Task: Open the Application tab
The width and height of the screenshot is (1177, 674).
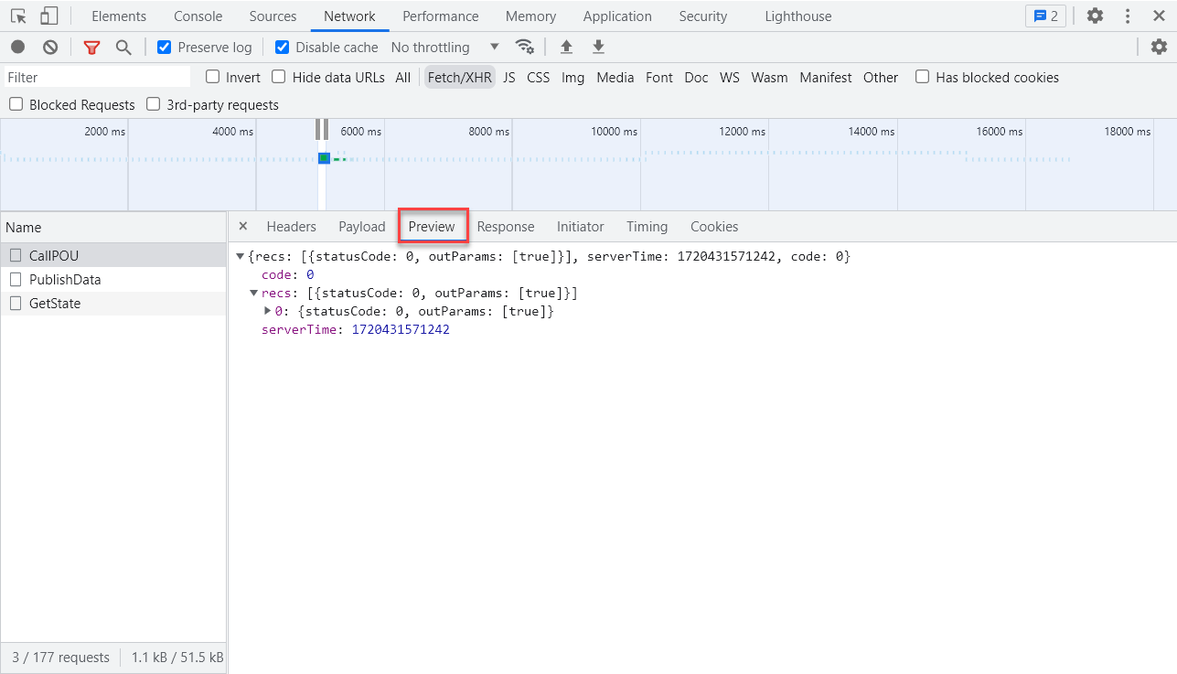Action: point(617,16)
